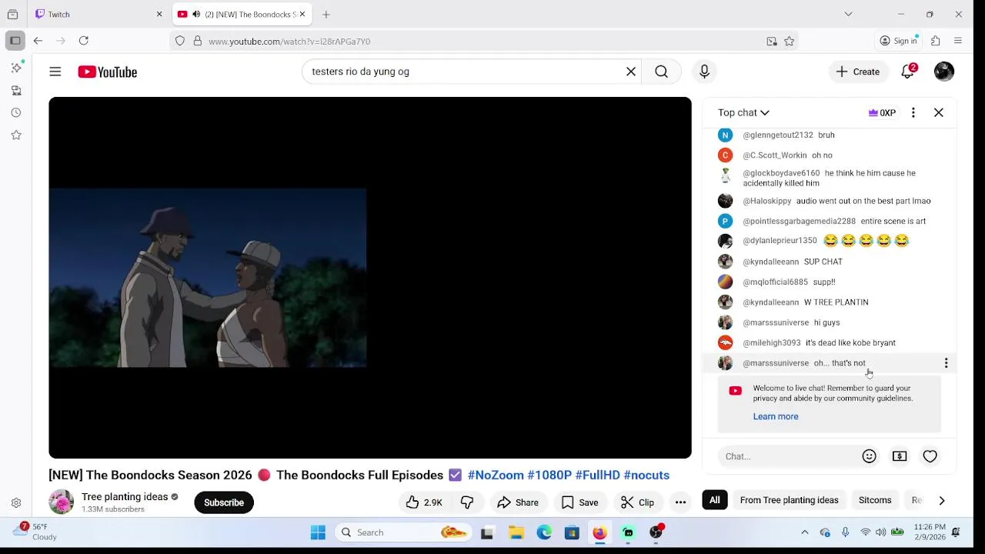Dislike the video with thumbs down

pos(467,502)
